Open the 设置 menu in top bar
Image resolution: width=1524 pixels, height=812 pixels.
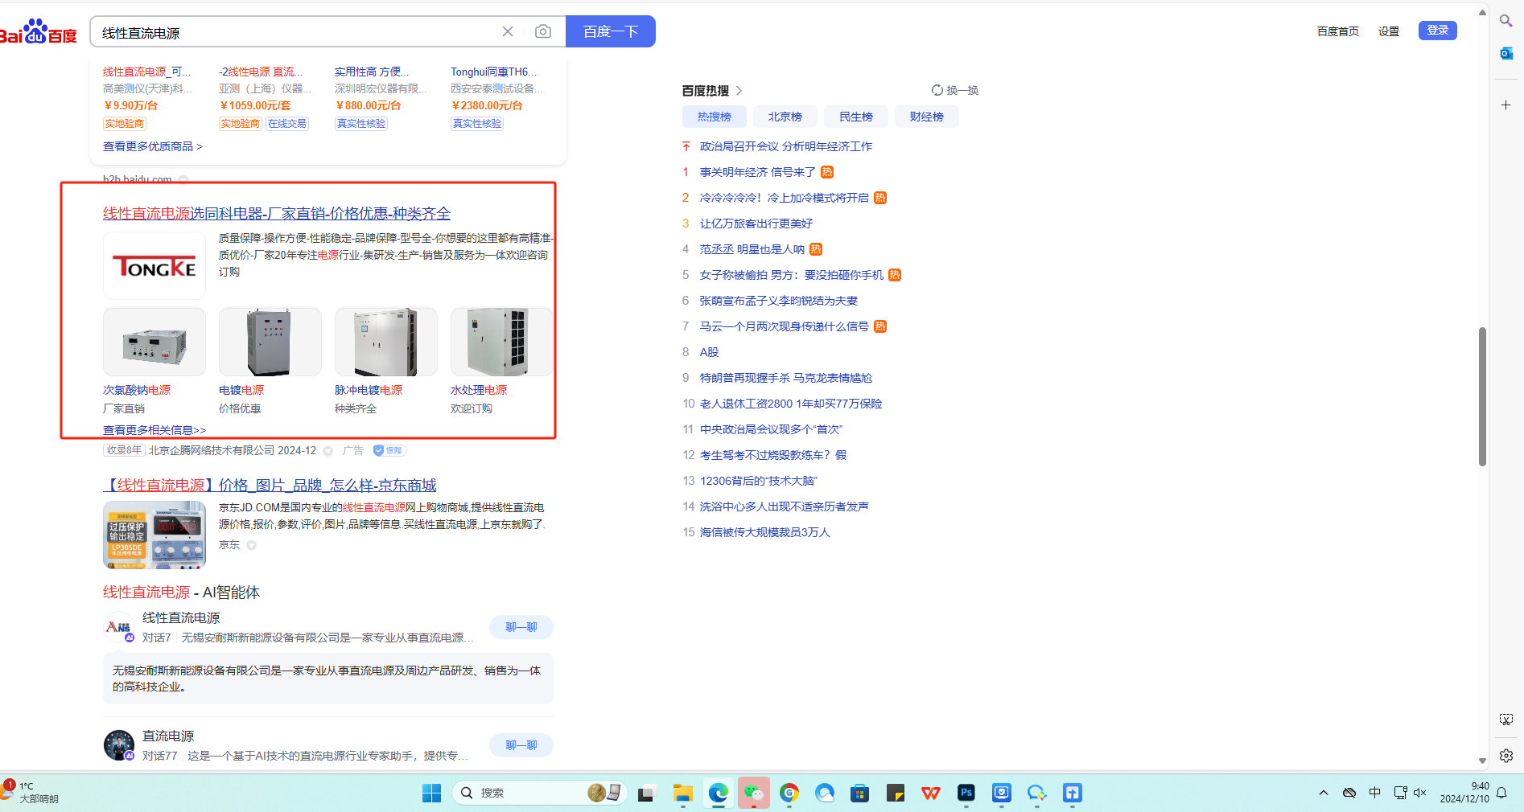[x=1389, y=31]
